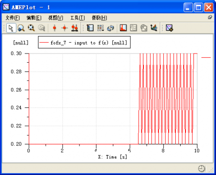Click the zoom-to-fit autoscale icon
216x175 pixels.
[31, 28]
